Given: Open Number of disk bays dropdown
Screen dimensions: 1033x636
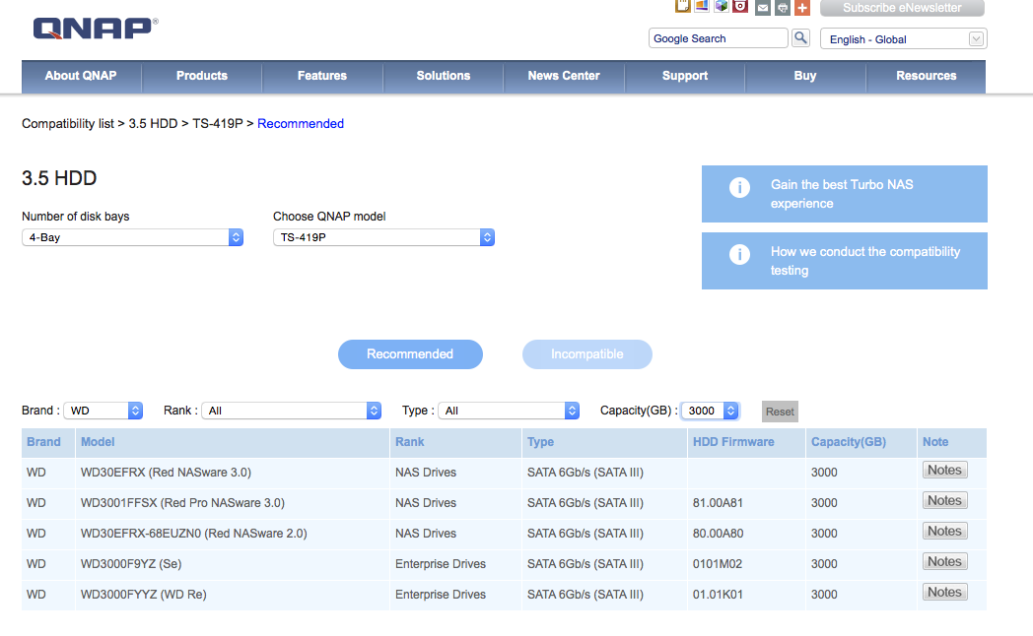Looking at the screenshot, I should click(132, 237).
